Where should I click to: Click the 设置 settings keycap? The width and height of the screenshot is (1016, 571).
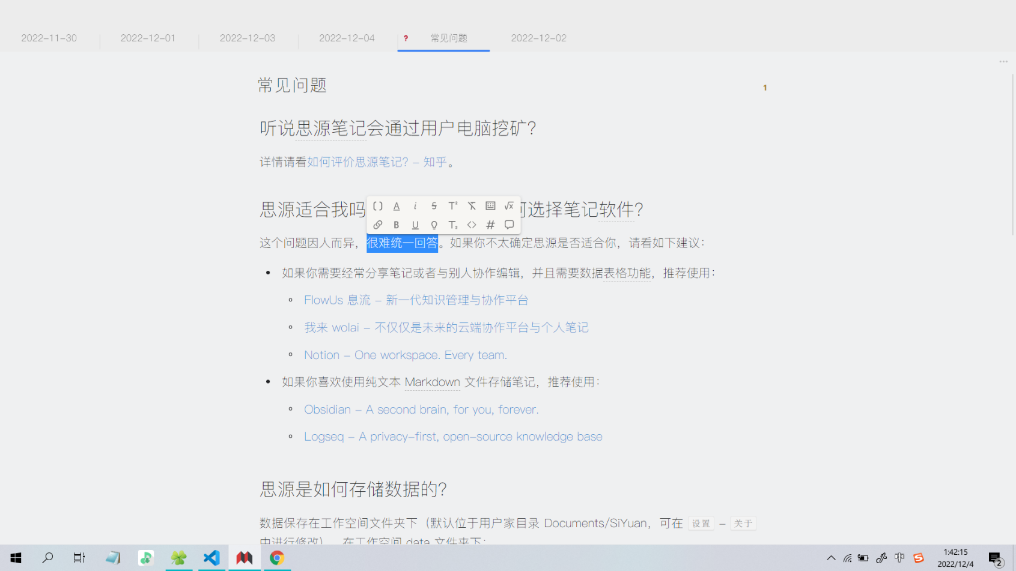tap(701, 524)
